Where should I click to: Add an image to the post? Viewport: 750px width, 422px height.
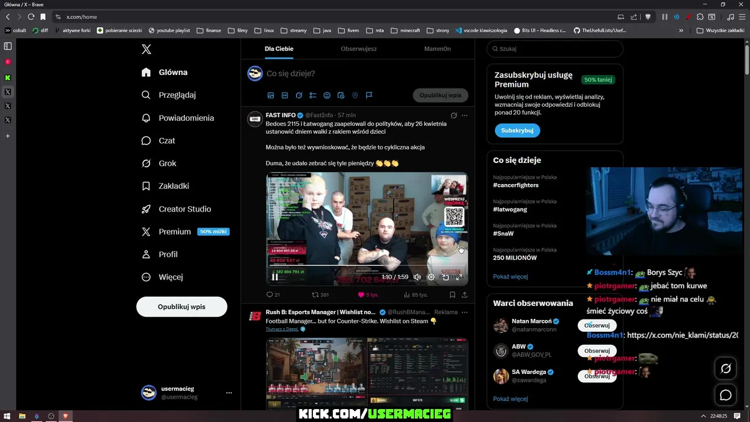point(271,95)
